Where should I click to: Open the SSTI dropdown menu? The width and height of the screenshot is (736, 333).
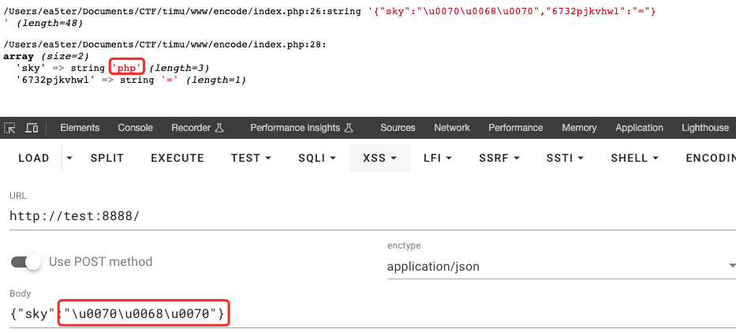(x=566, y=158)
